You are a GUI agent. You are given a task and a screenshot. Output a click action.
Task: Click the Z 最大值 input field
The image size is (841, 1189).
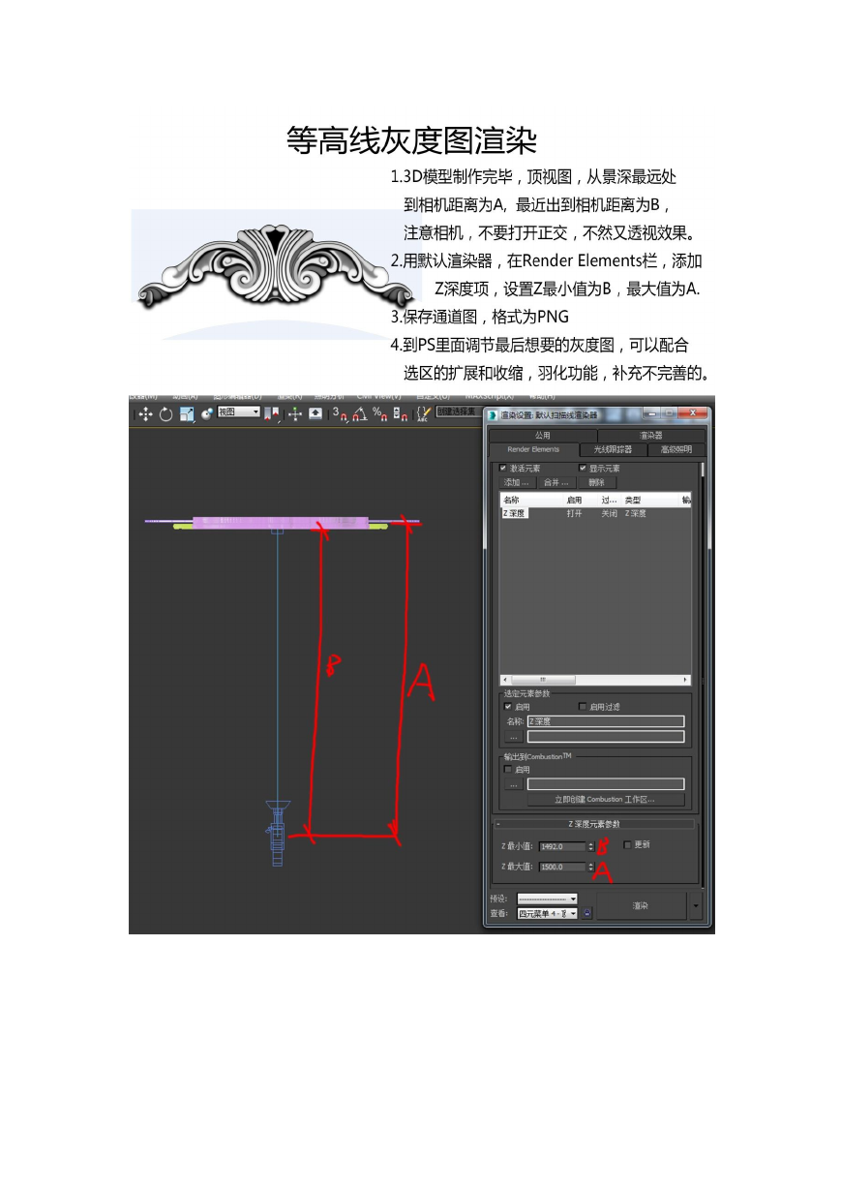(x=562, y=867)
